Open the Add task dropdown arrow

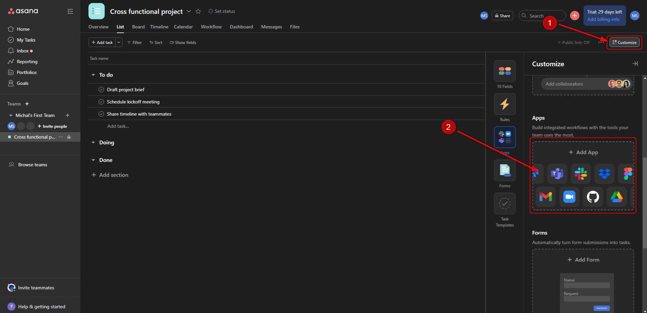point(119,42)
